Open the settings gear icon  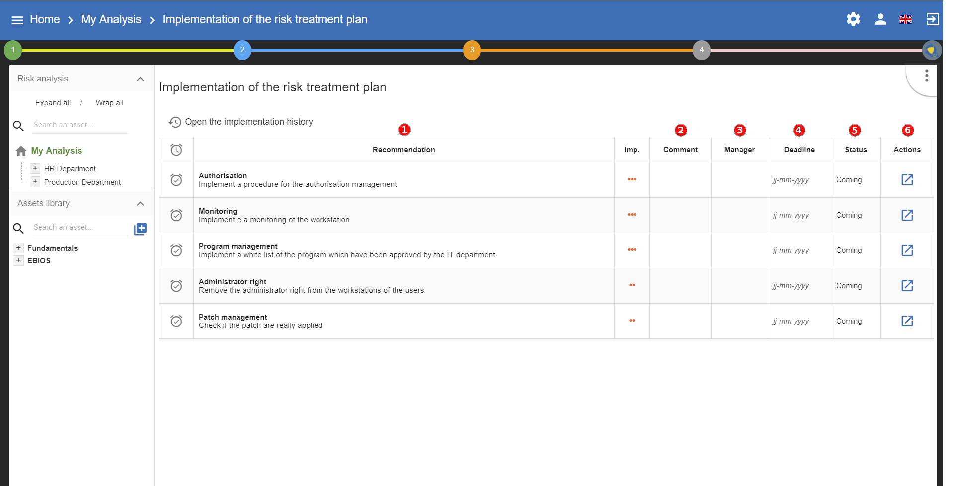[x=853, y=19]
